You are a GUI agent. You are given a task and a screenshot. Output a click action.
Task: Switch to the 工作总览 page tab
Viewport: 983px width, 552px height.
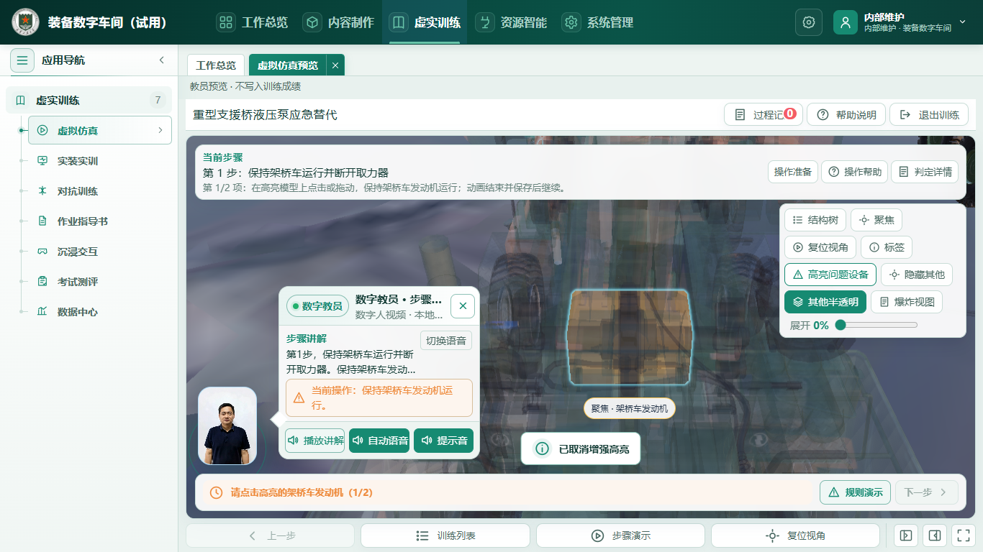[x=216, y=65]
